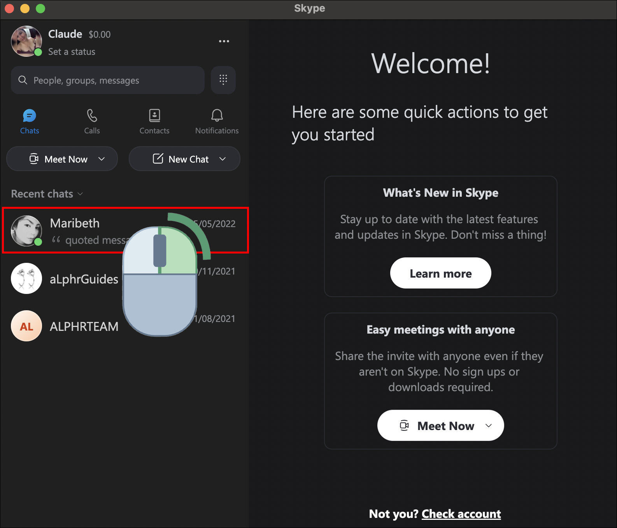
Task: Click the Claude profile name
Action: (65, 34)
